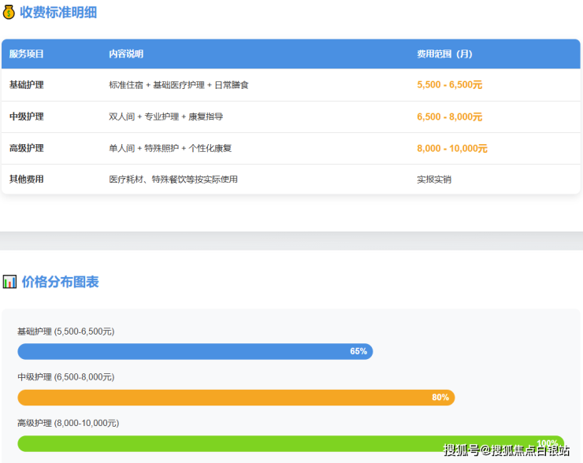Image resolution: width=583 pixels, height=463 pixels.
Task: Select the 基础护理 table row label
Action: tap(27, 85)
